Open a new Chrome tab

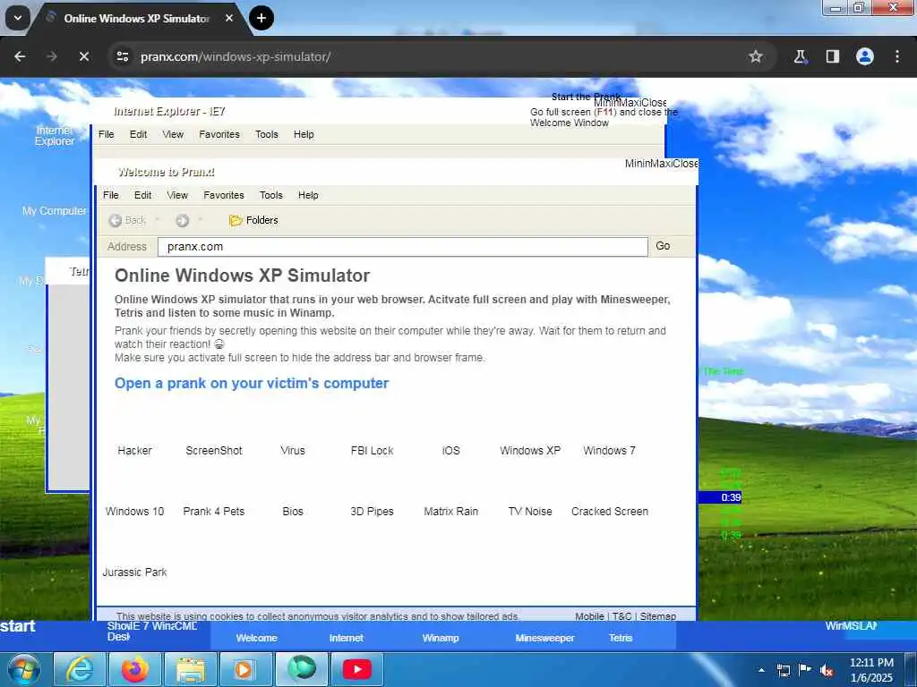pyautogui.click(x=261, y=18)
